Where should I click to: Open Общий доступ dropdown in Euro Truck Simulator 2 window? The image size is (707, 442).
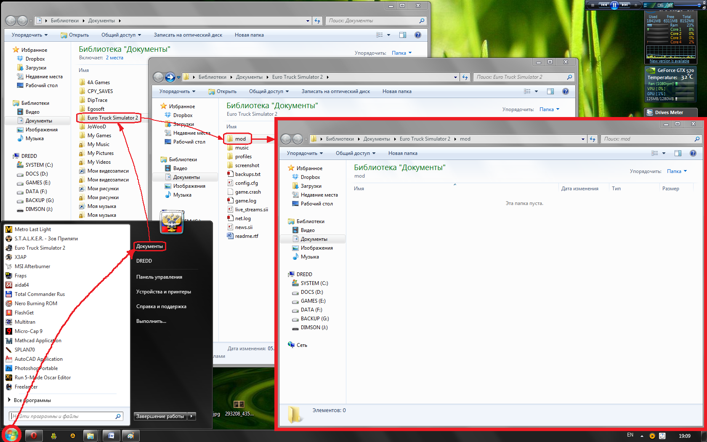point(269,91)
